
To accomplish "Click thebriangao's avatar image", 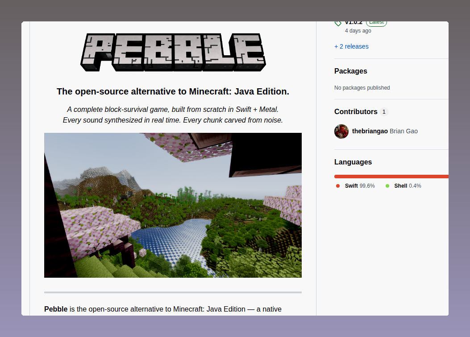I will click(x=341, y=132).
